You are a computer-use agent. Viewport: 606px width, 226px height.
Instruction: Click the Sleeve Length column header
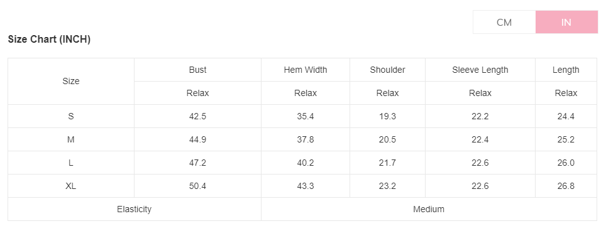(480, 70)
